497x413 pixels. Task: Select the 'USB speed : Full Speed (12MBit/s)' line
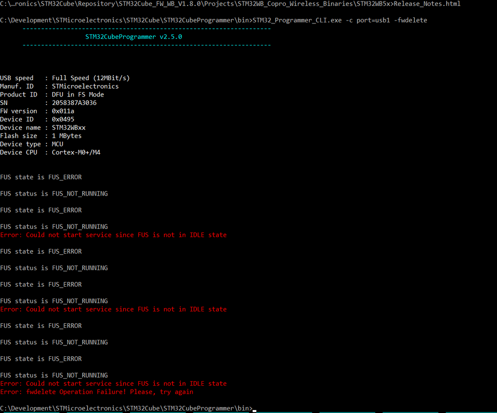(x=65, y=78)
